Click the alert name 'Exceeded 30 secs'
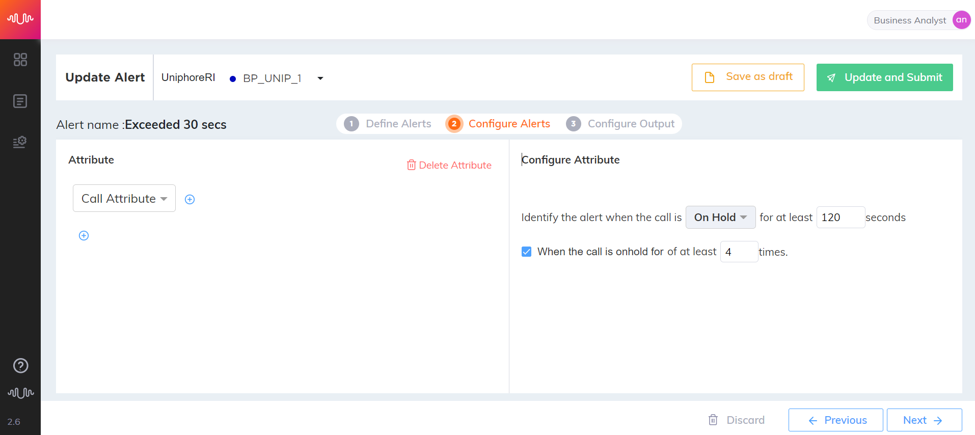Viewport: 975px width, 435px height. coord(176,125)
